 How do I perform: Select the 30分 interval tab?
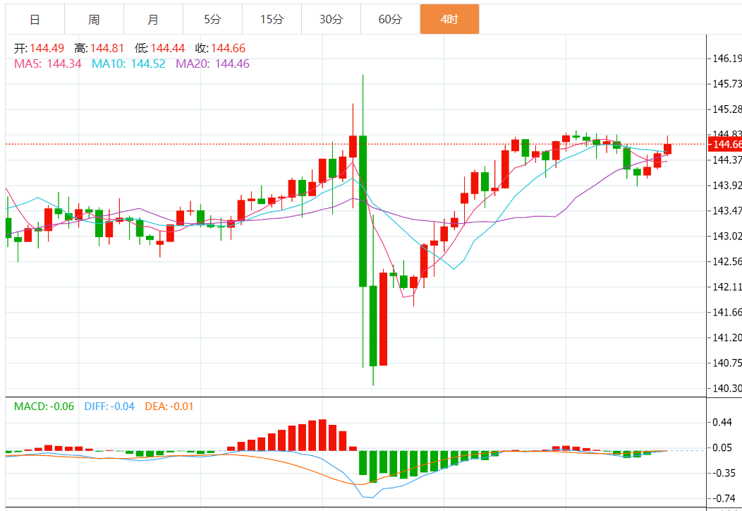(x=331, y=20)
